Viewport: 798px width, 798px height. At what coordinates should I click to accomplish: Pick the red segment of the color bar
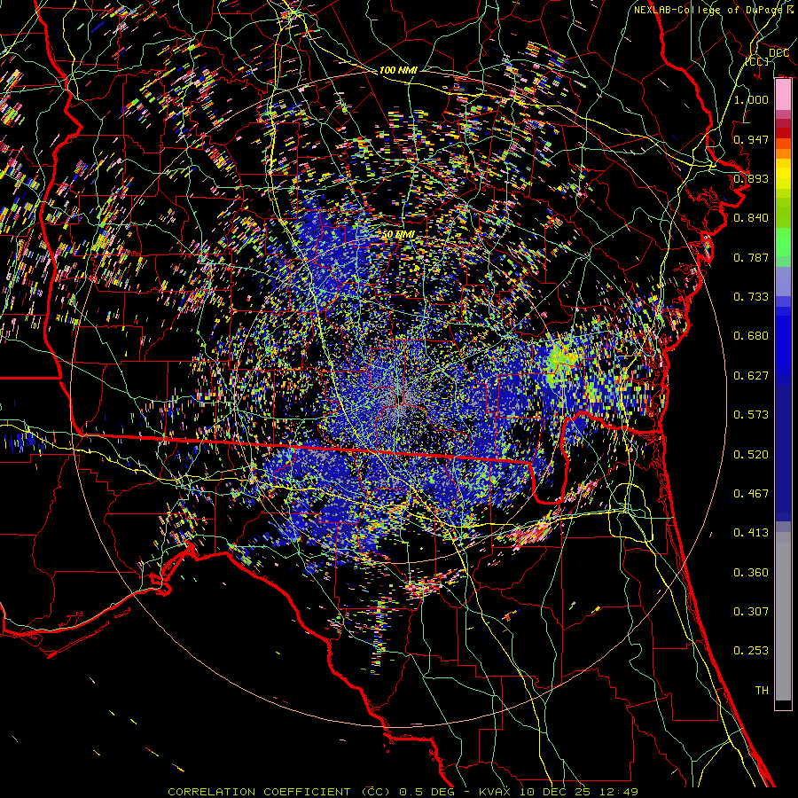point(783,132)
